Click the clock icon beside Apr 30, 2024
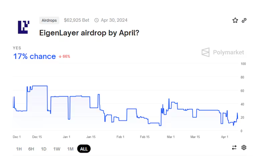 (97, 20)
